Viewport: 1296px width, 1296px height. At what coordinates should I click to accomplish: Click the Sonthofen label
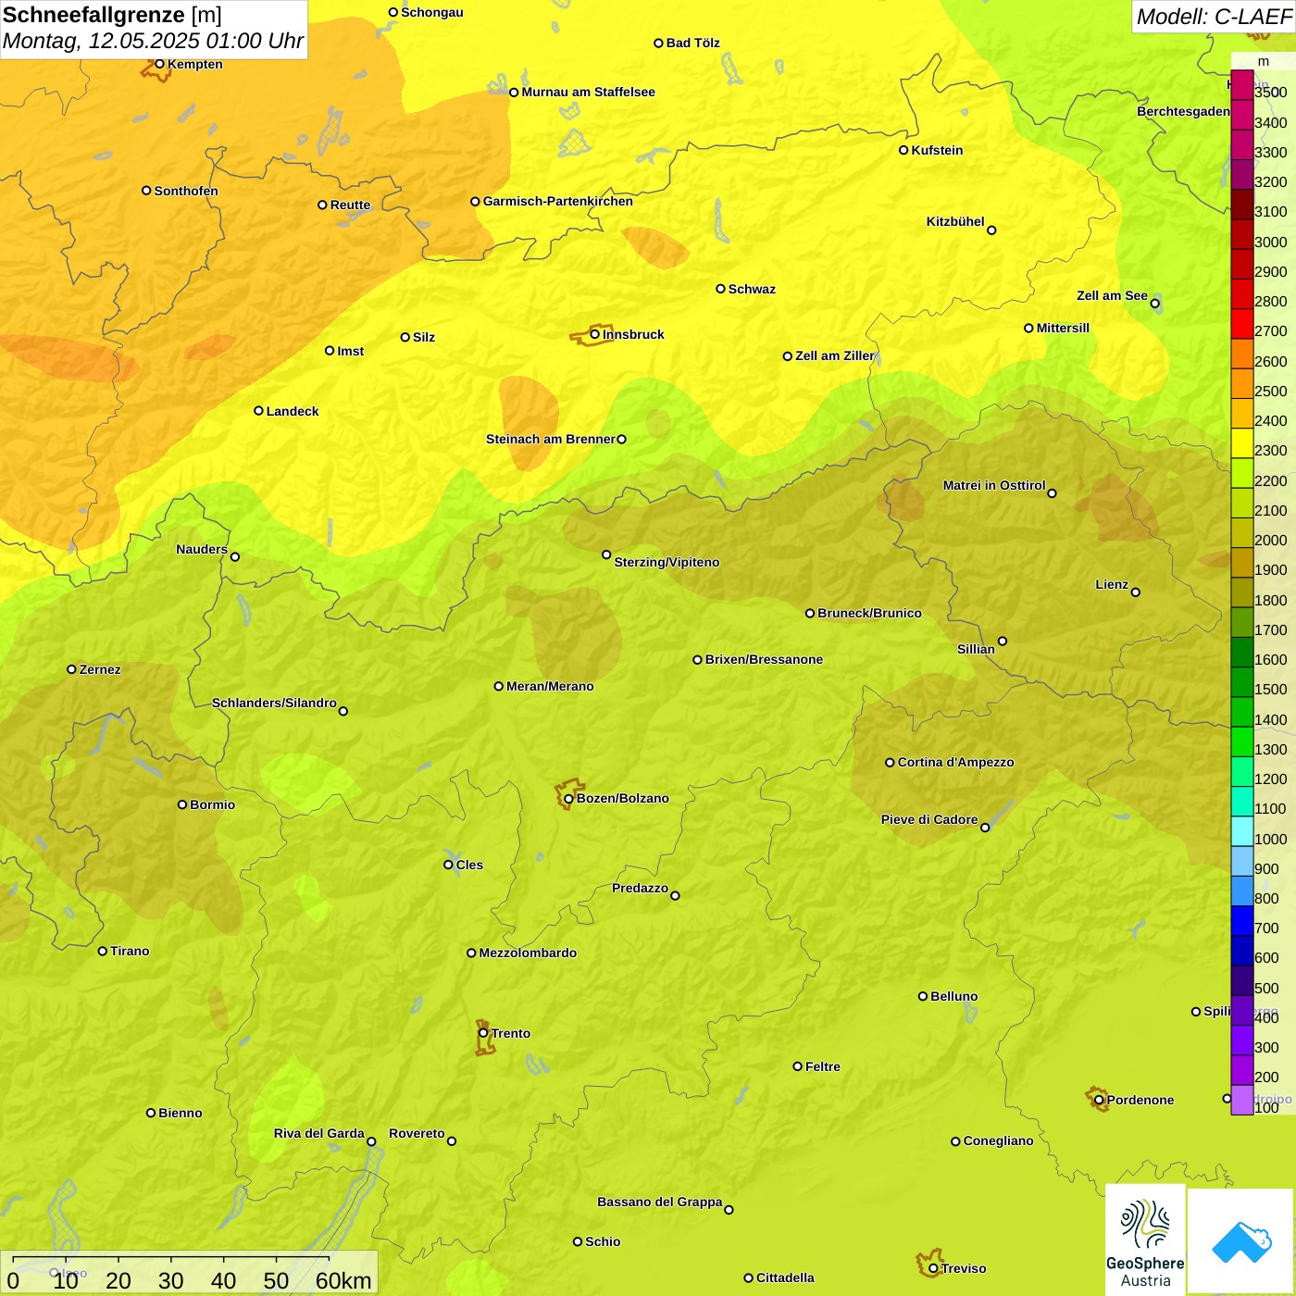[x=186, y=191]
